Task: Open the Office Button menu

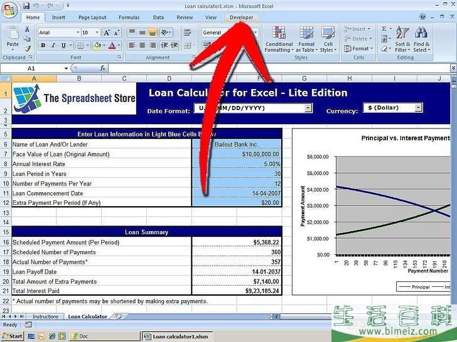Action: tap(9, 11)
